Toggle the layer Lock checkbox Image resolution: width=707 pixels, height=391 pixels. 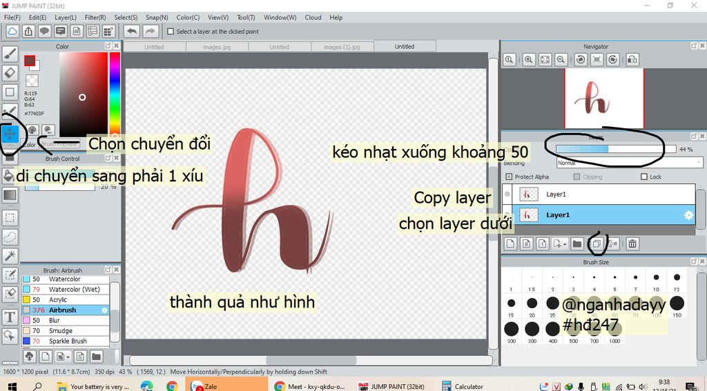(644, 177)
